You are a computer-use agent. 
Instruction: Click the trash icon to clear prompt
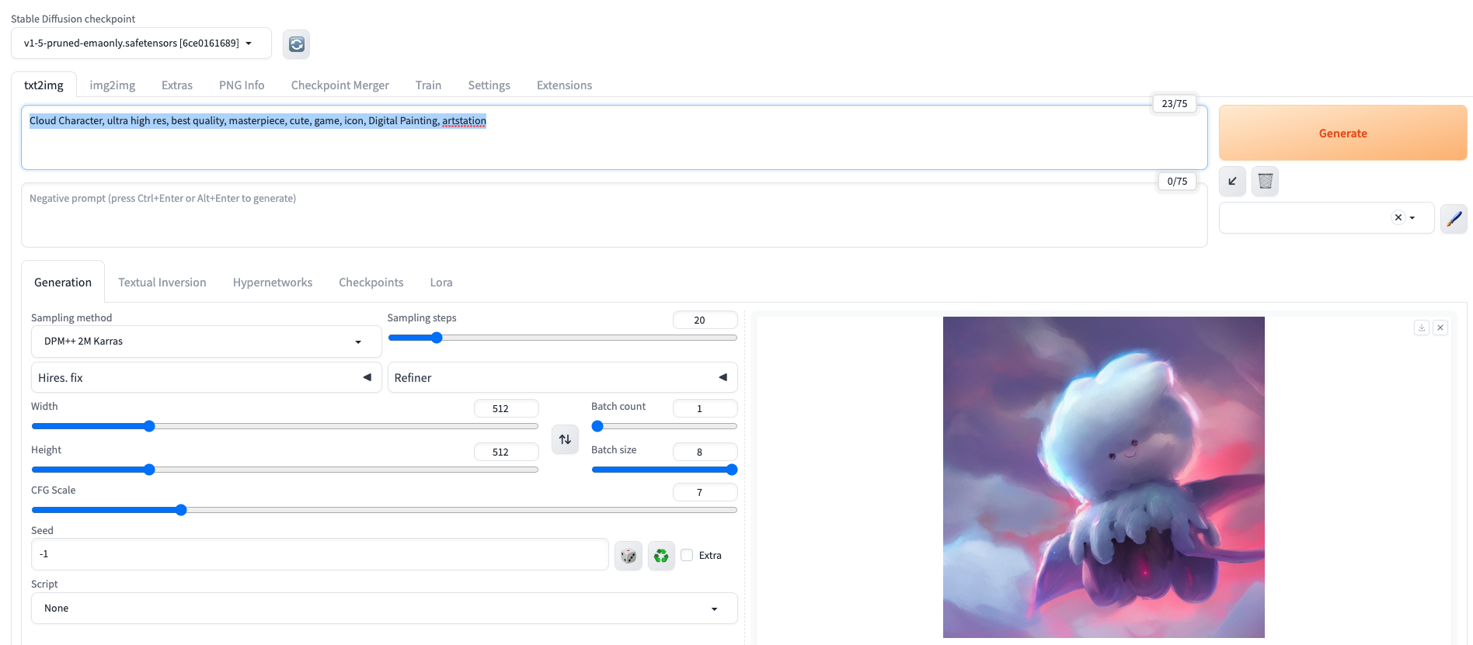(1265, 182)
